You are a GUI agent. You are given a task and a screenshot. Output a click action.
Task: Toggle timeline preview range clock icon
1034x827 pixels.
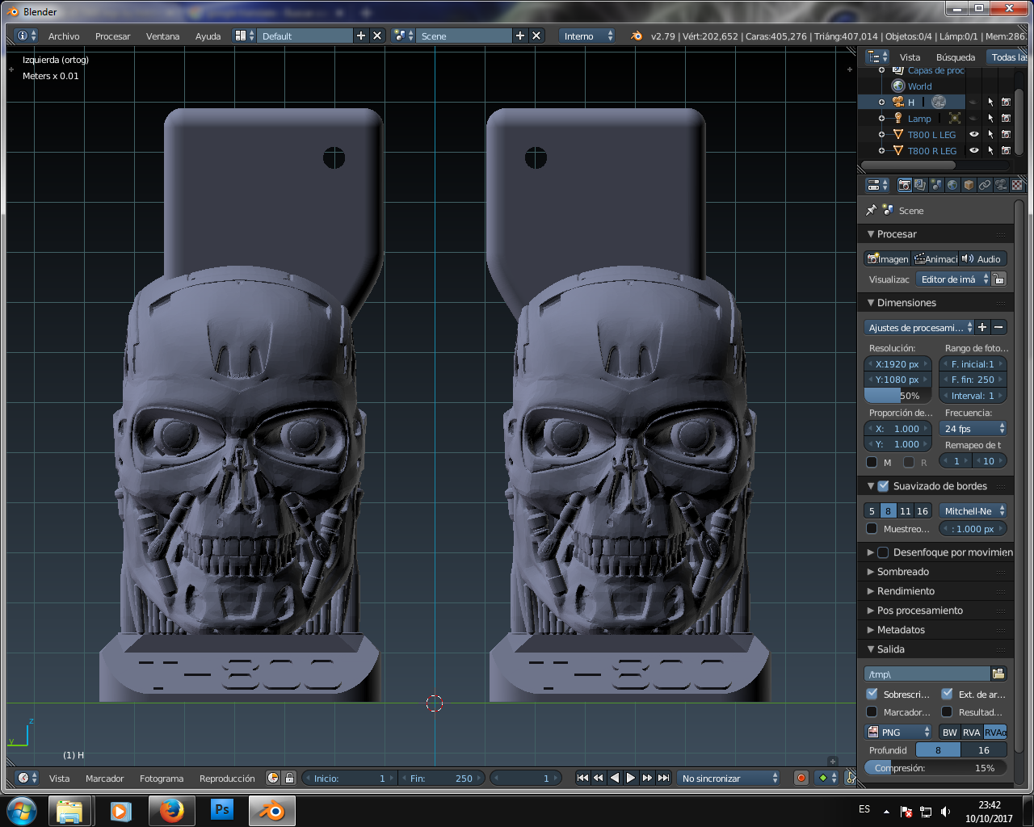pos(273,778)
